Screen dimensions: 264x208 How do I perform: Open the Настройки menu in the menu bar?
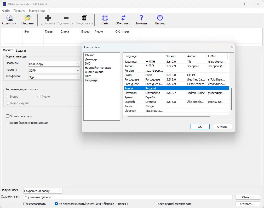click(37, 11)
